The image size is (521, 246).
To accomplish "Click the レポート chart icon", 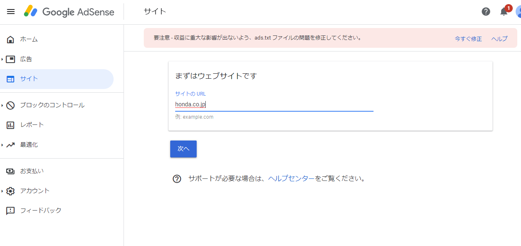I will pos(10,125).
